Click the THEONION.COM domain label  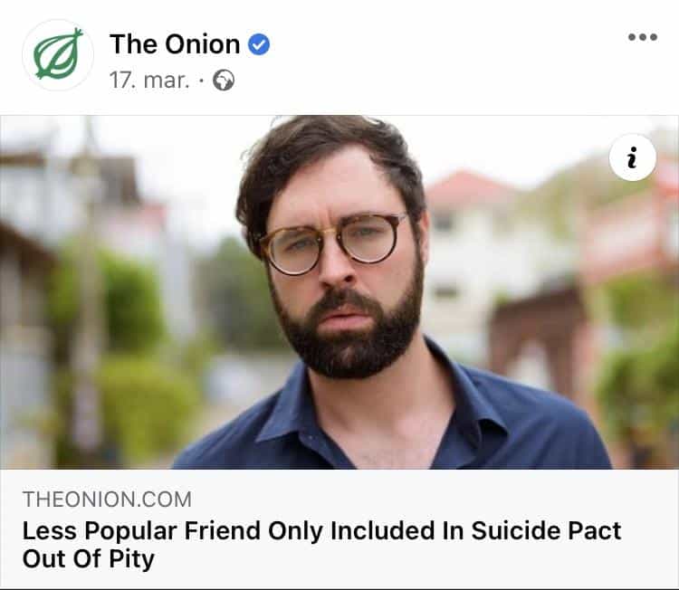coord(107,499)
